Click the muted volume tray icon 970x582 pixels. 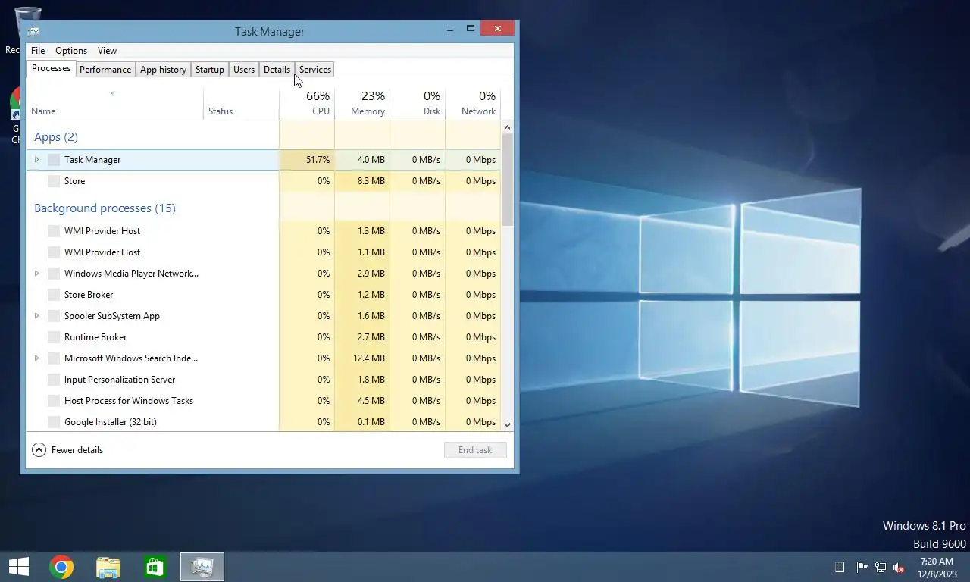click(x=899, y=568)
